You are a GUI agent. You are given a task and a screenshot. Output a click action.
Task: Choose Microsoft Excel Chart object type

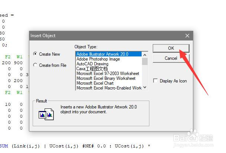tap(109, 83)
